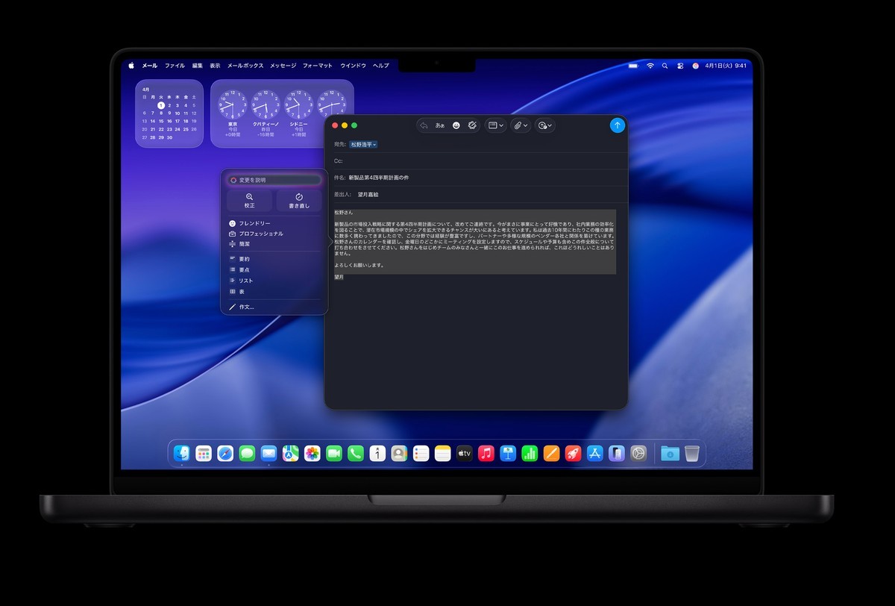Open the attachment paperclip dropdown
The image size is (895, 606).
519,125
